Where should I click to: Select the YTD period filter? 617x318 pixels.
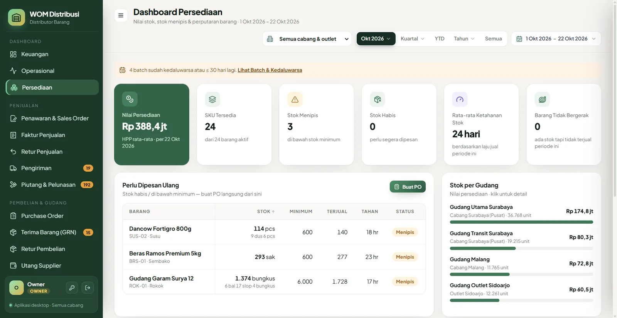coord(440,38)
